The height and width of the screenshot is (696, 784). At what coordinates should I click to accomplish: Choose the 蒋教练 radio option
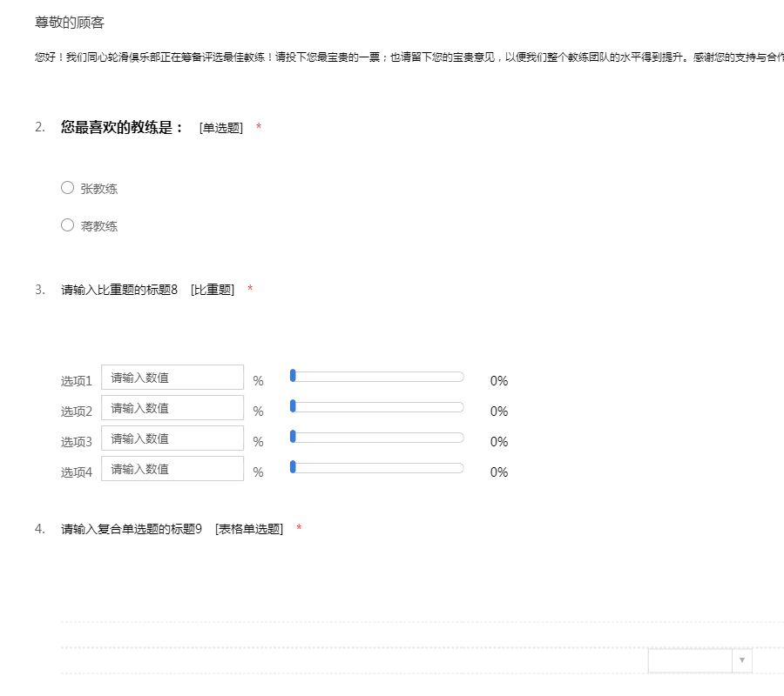coord(68,225)
